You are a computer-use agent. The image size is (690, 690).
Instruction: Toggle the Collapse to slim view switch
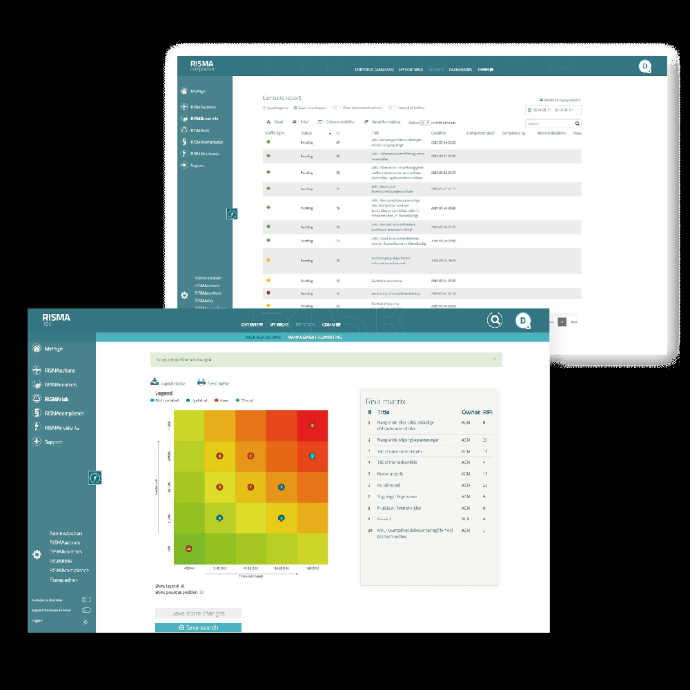click(86, 600)
